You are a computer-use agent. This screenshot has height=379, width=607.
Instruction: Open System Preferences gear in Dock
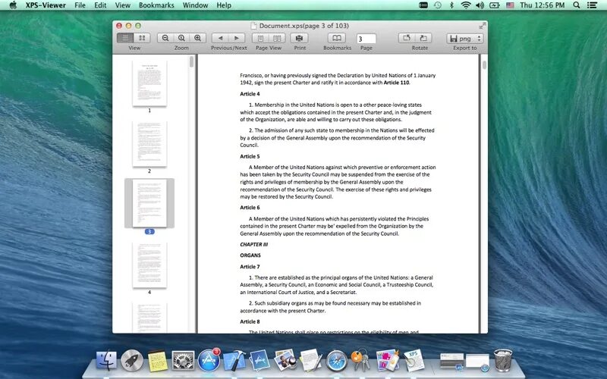tap(183, 361)
